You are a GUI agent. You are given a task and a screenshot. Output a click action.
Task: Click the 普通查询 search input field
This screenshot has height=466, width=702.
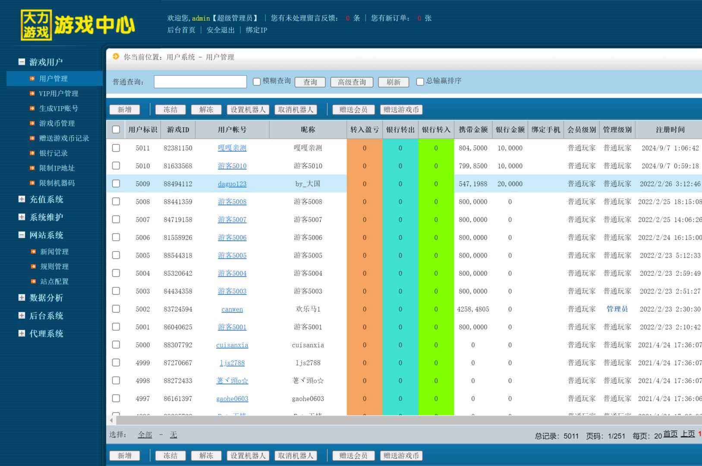(x=200, y=82)
